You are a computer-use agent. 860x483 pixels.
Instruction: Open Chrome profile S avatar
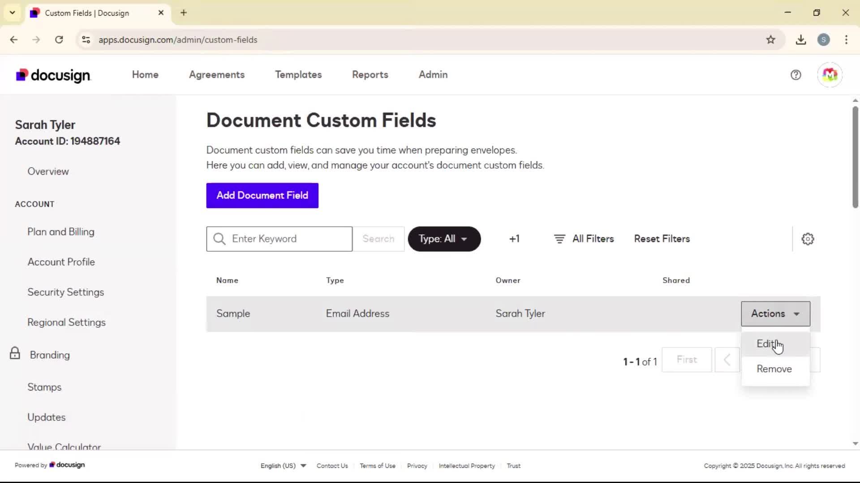pyautogui.click(x=823, y=40)
